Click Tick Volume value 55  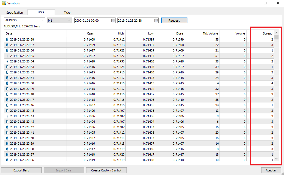[x=217, y=100]
